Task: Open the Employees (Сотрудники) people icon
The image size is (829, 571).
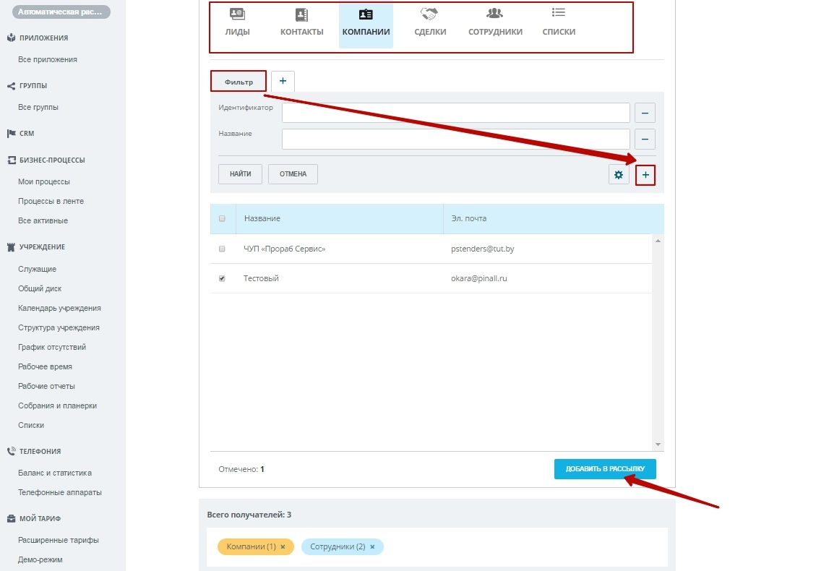Action: coord(494,14)
